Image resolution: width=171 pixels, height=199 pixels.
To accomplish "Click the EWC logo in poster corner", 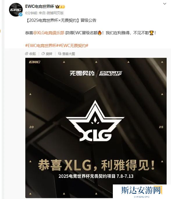I will pyautogui.click(x=35, y=62).
